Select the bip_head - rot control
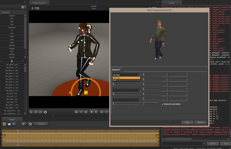 [x=12, y=102]
